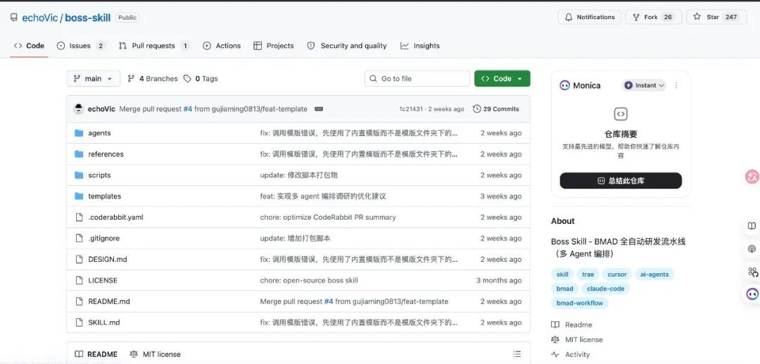
Task: Focus the Go to file search field
Action: 417,79
